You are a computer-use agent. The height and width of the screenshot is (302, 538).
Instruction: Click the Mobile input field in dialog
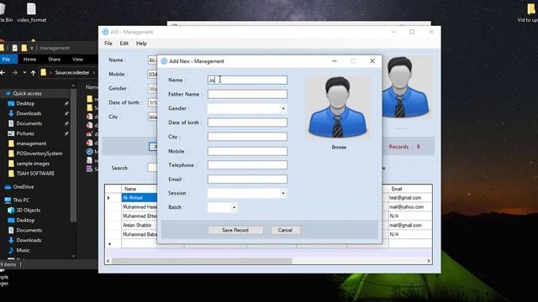[x=247, y=151]
